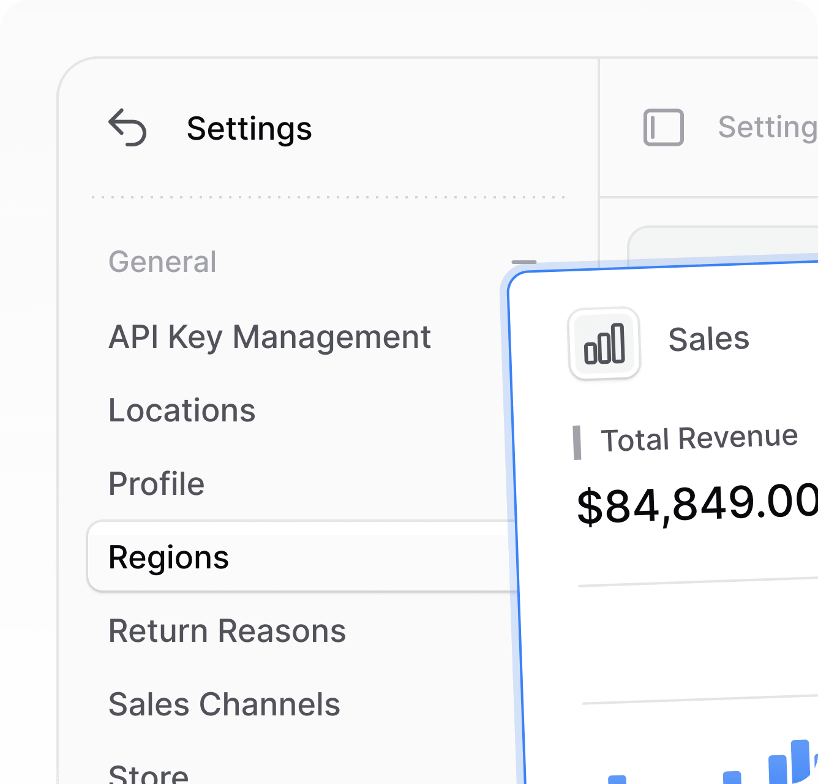Click the gray marker beside Total Revenue
The height and width of the screenshot is (784, 818).
(577, 442)
